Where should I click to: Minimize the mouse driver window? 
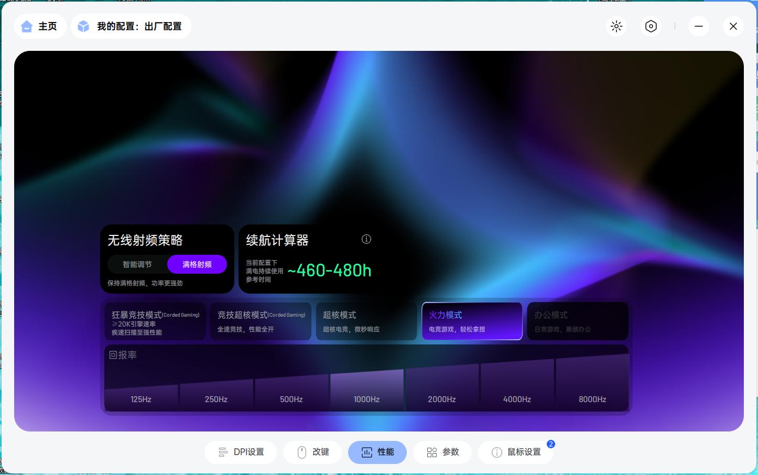point(699,26)
